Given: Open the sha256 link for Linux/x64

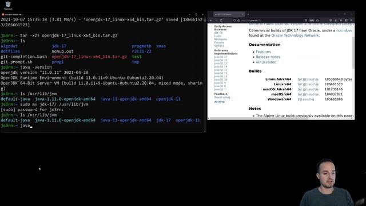Looking at the screenshot, I should pos(313,85).
